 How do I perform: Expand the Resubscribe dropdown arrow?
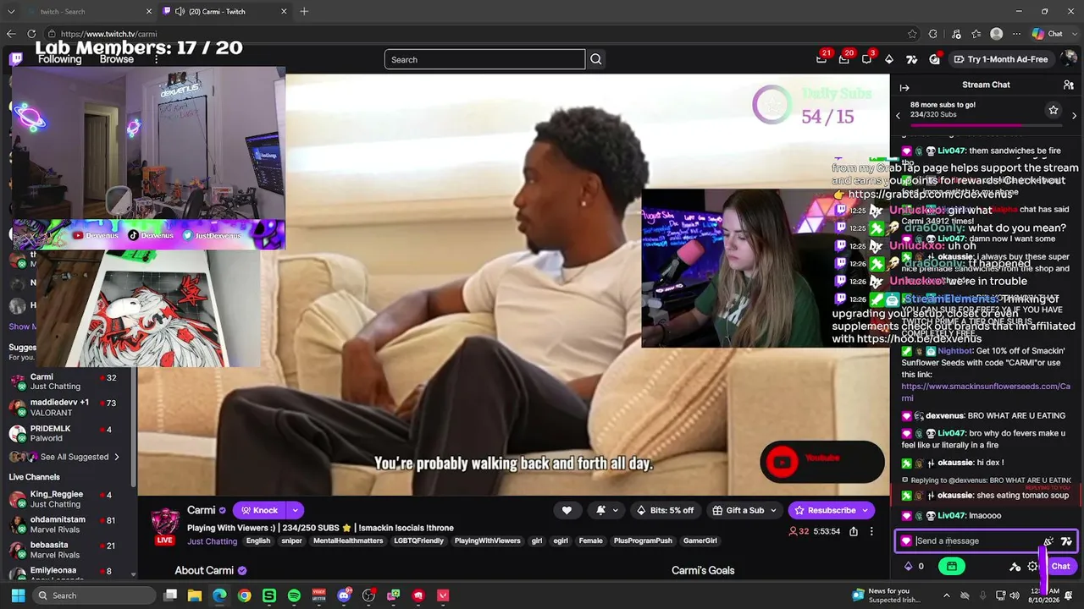(865, 510)
